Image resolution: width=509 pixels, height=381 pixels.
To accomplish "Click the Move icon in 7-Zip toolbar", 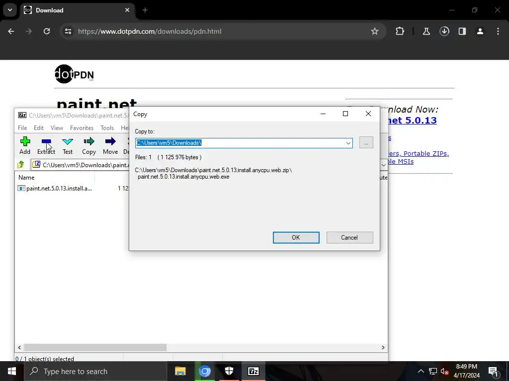I will pyautogui.click(x=110, y=145).
